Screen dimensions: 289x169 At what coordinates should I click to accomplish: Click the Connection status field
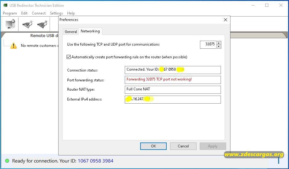click(x=173, y=70)
